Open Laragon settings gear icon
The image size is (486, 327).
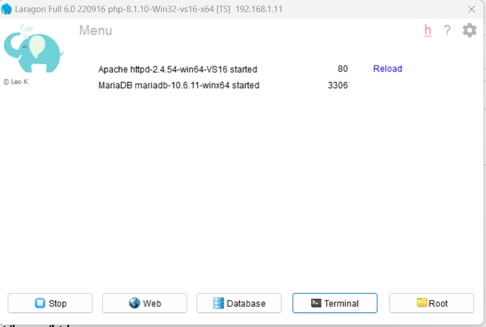click(x=470, y=31)
